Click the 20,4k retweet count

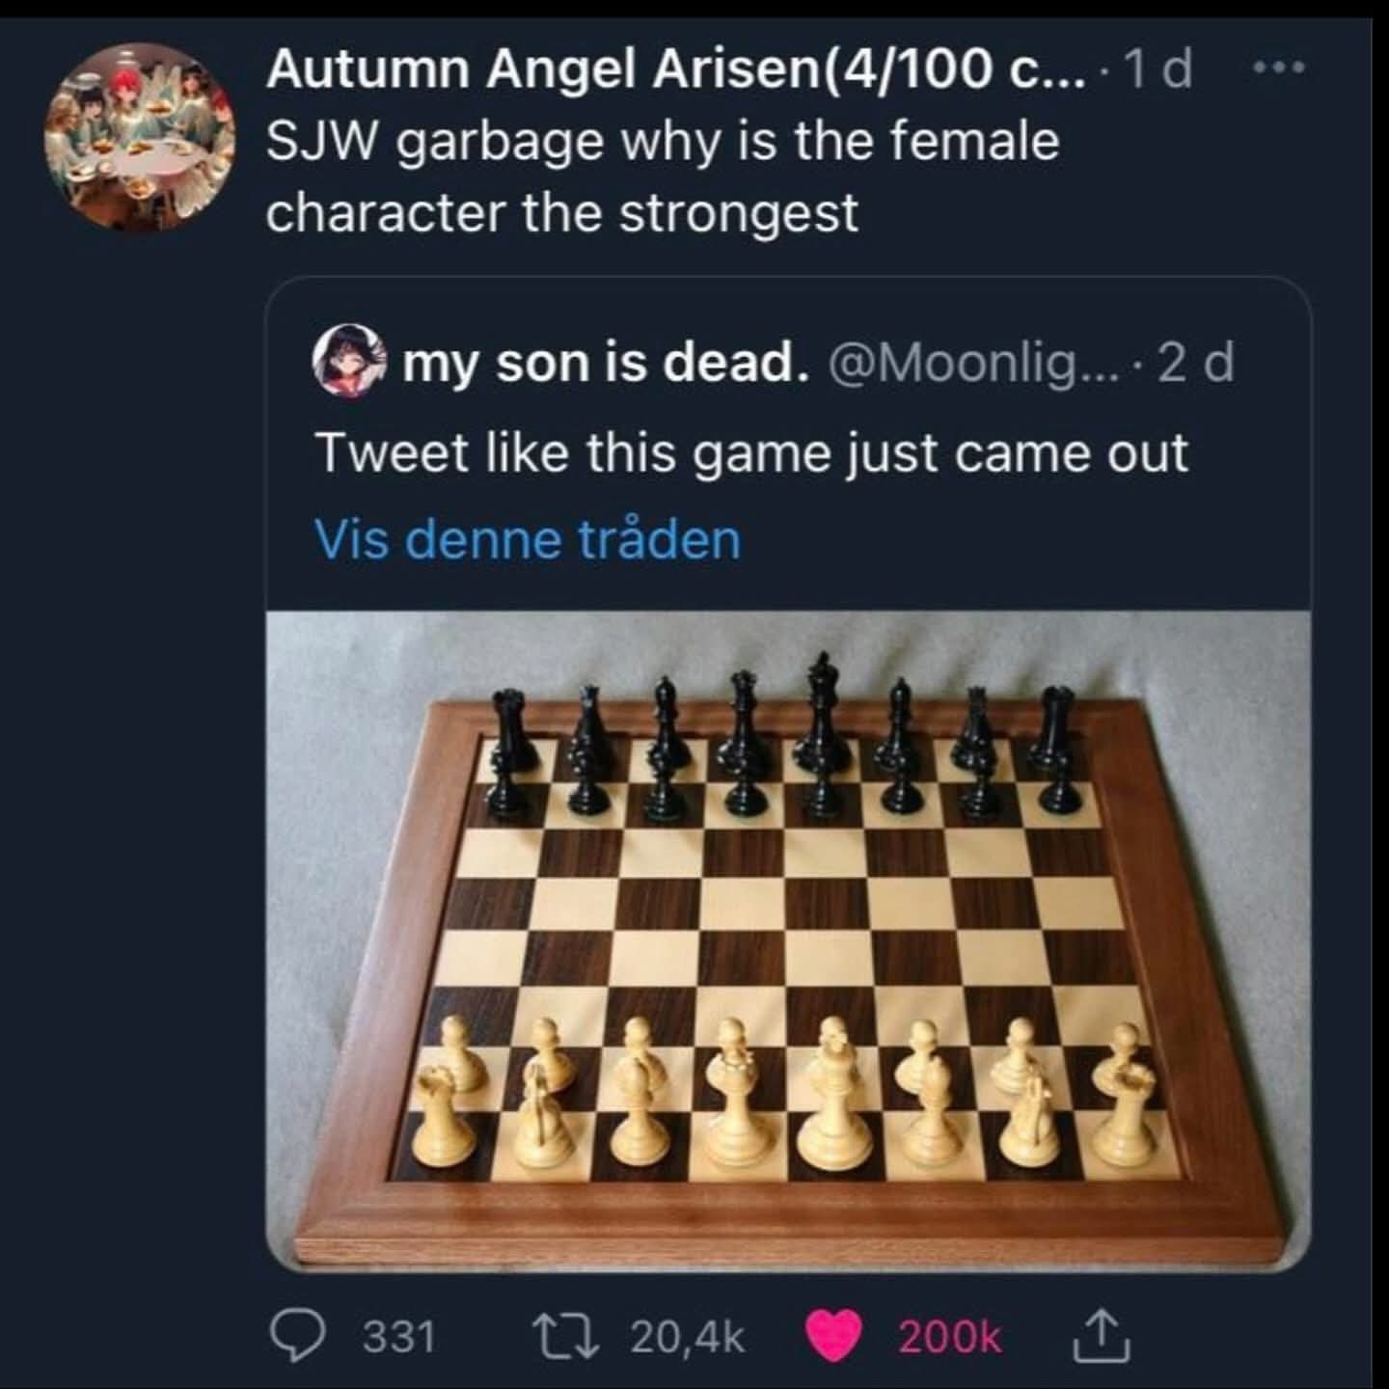[x=687, y=1338]
